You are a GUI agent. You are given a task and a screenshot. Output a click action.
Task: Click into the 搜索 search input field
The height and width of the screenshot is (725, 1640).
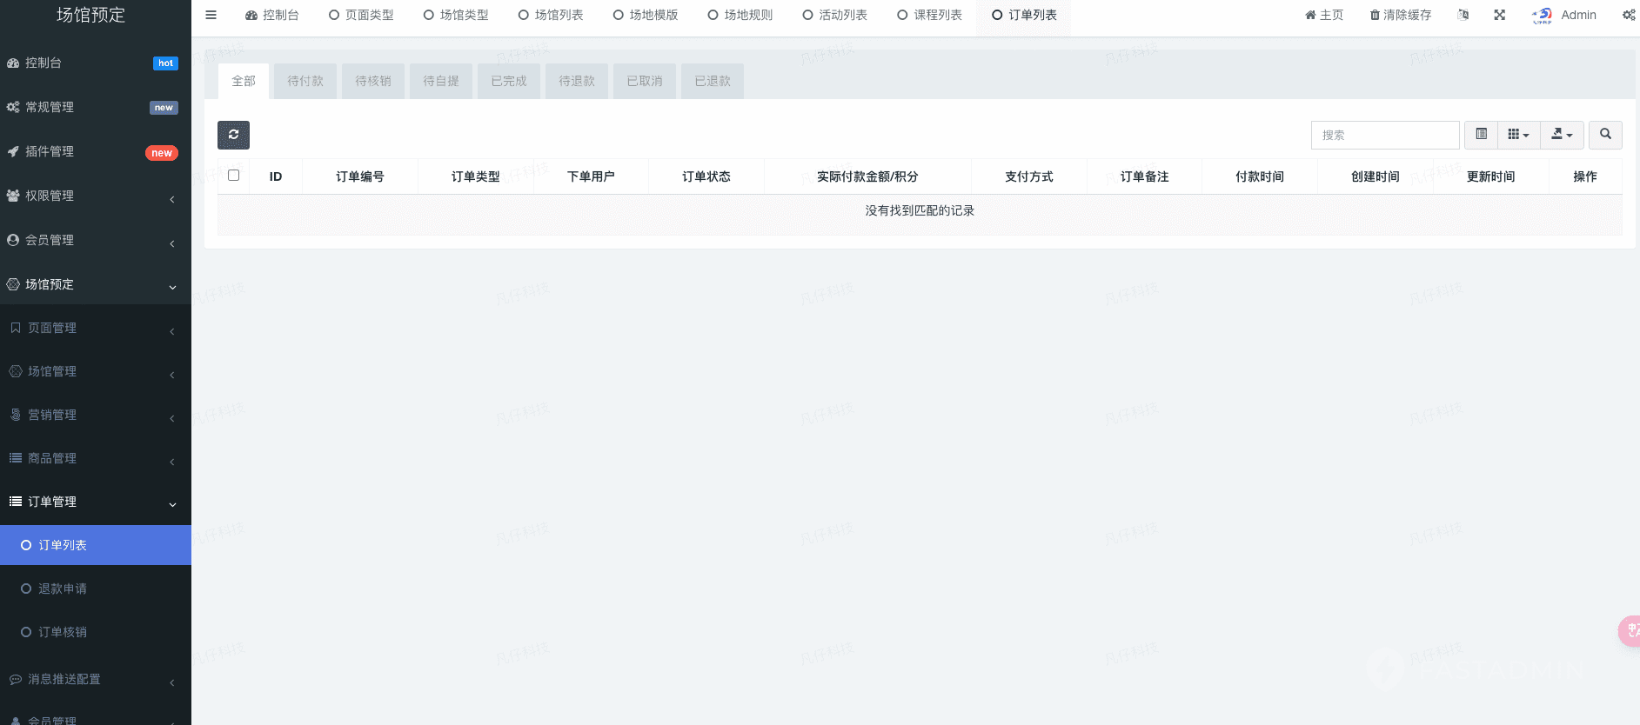[1384, 135]
